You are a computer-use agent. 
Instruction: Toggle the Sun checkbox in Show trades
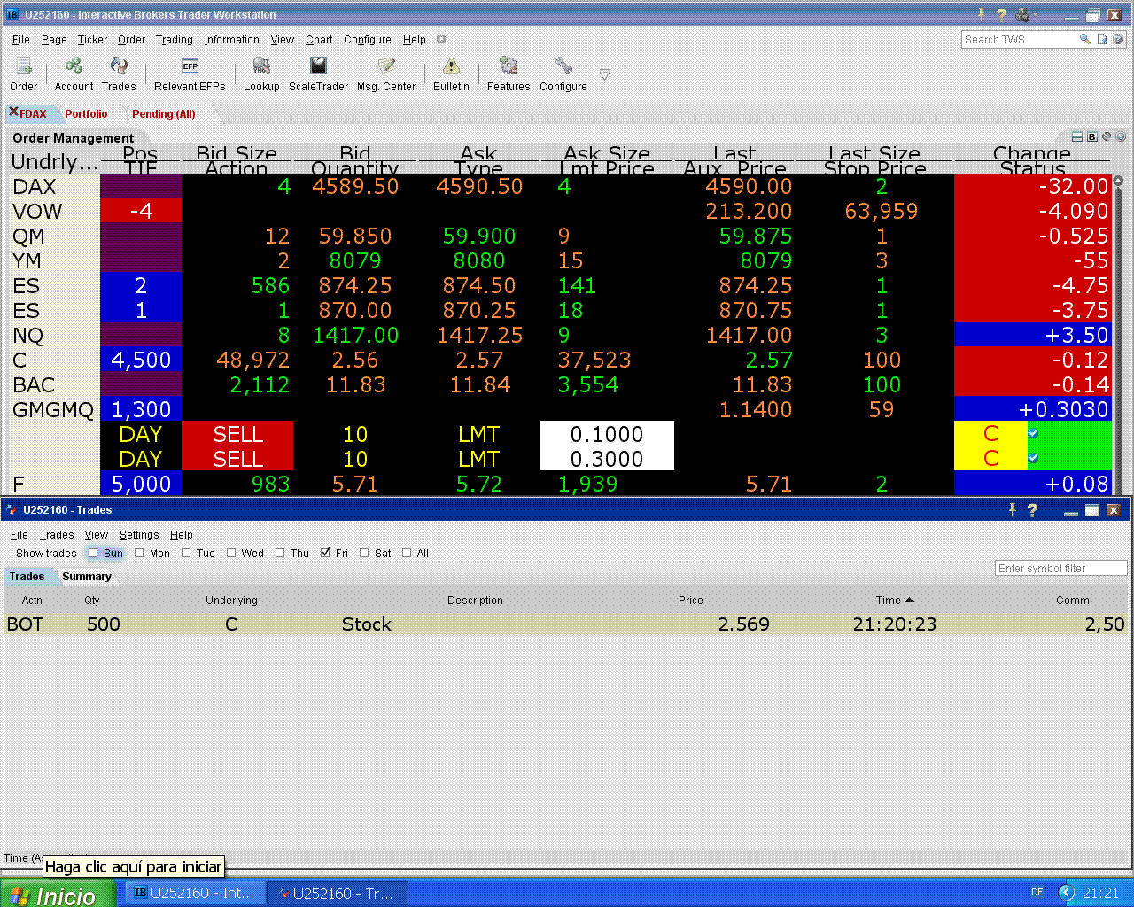click(x=93, y=553)
